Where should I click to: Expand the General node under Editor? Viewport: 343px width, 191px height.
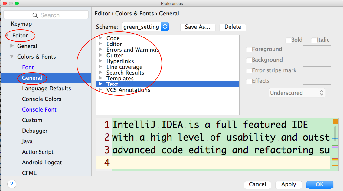(x=12, y=46)
